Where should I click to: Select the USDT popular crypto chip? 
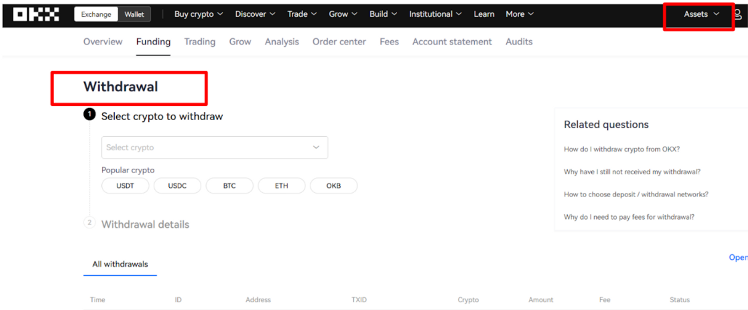(x=125, y=186)
